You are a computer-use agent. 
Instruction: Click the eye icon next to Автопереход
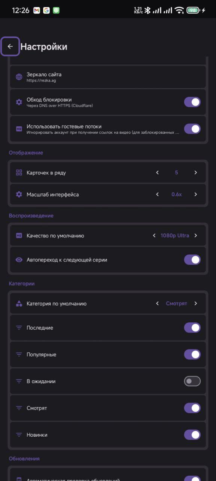[x=19, y=260]
